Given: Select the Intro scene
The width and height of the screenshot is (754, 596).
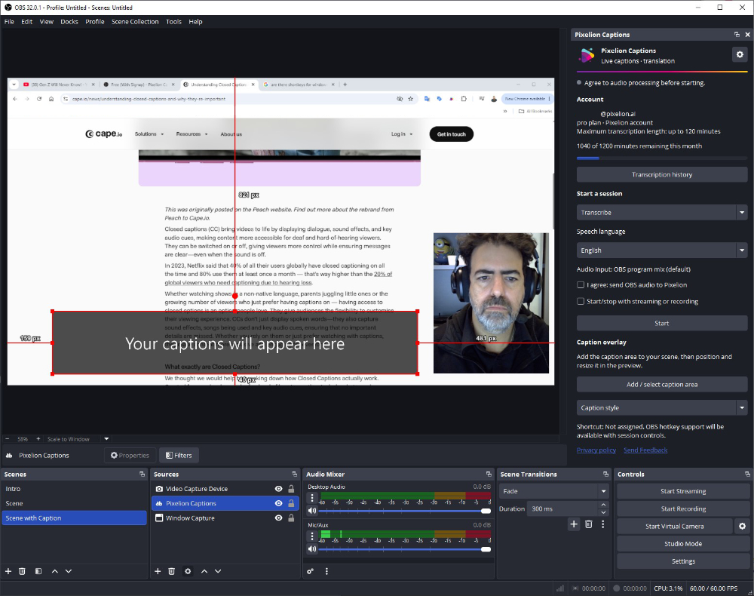Looking at the screenshot, I should click(74, 489).
